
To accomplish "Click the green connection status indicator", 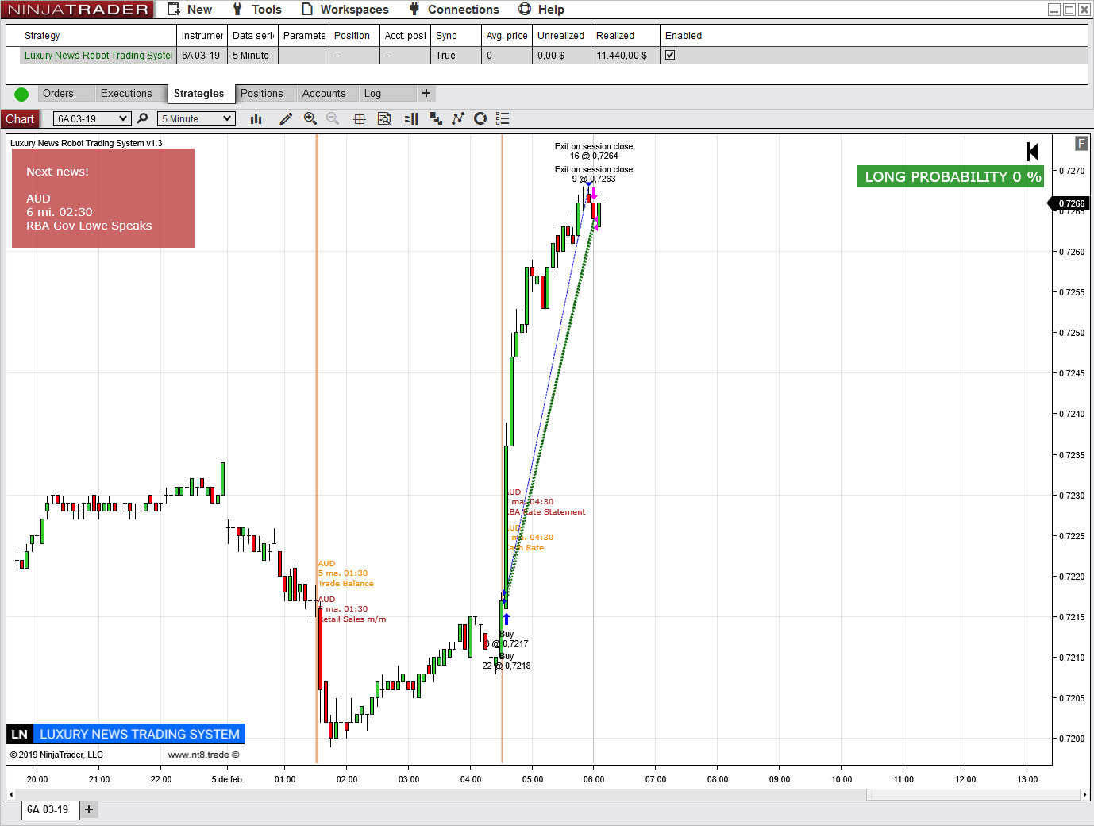I will (21, 95).
